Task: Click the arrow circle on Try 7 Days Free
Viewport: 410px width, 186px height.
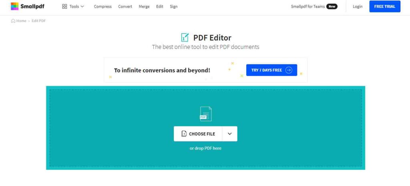Action: pos(289,70)
